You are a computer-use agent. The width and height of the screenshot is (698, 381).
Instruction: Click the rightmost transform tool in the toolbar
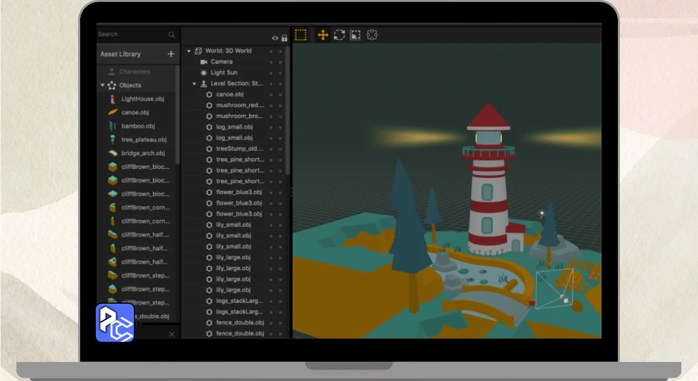372,35
